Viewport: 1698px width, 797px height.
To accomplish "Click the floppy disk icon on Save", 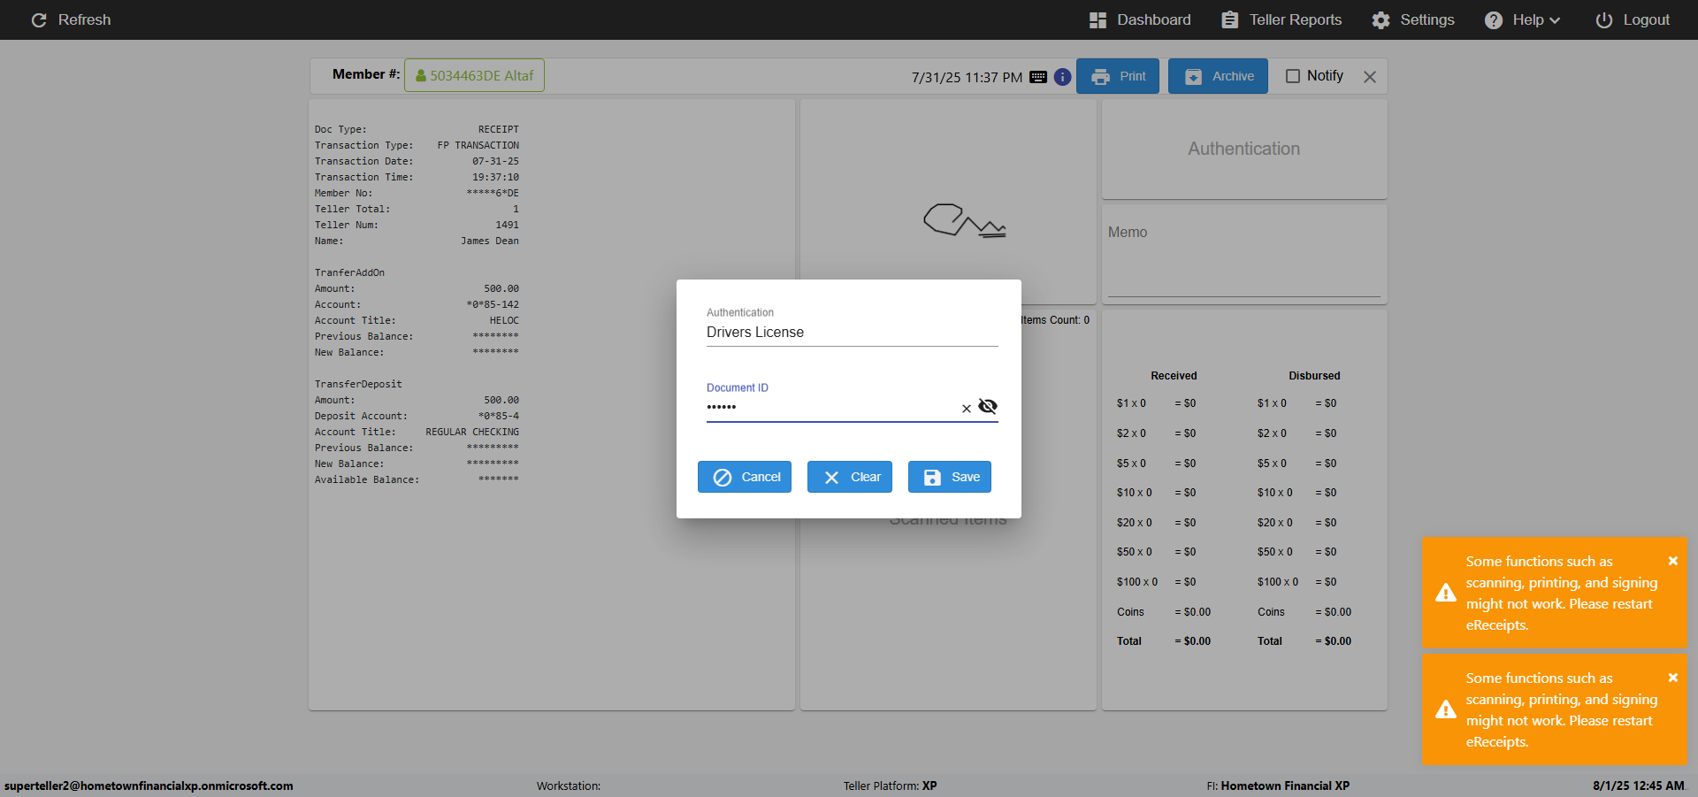I will [x=932, y=478].
